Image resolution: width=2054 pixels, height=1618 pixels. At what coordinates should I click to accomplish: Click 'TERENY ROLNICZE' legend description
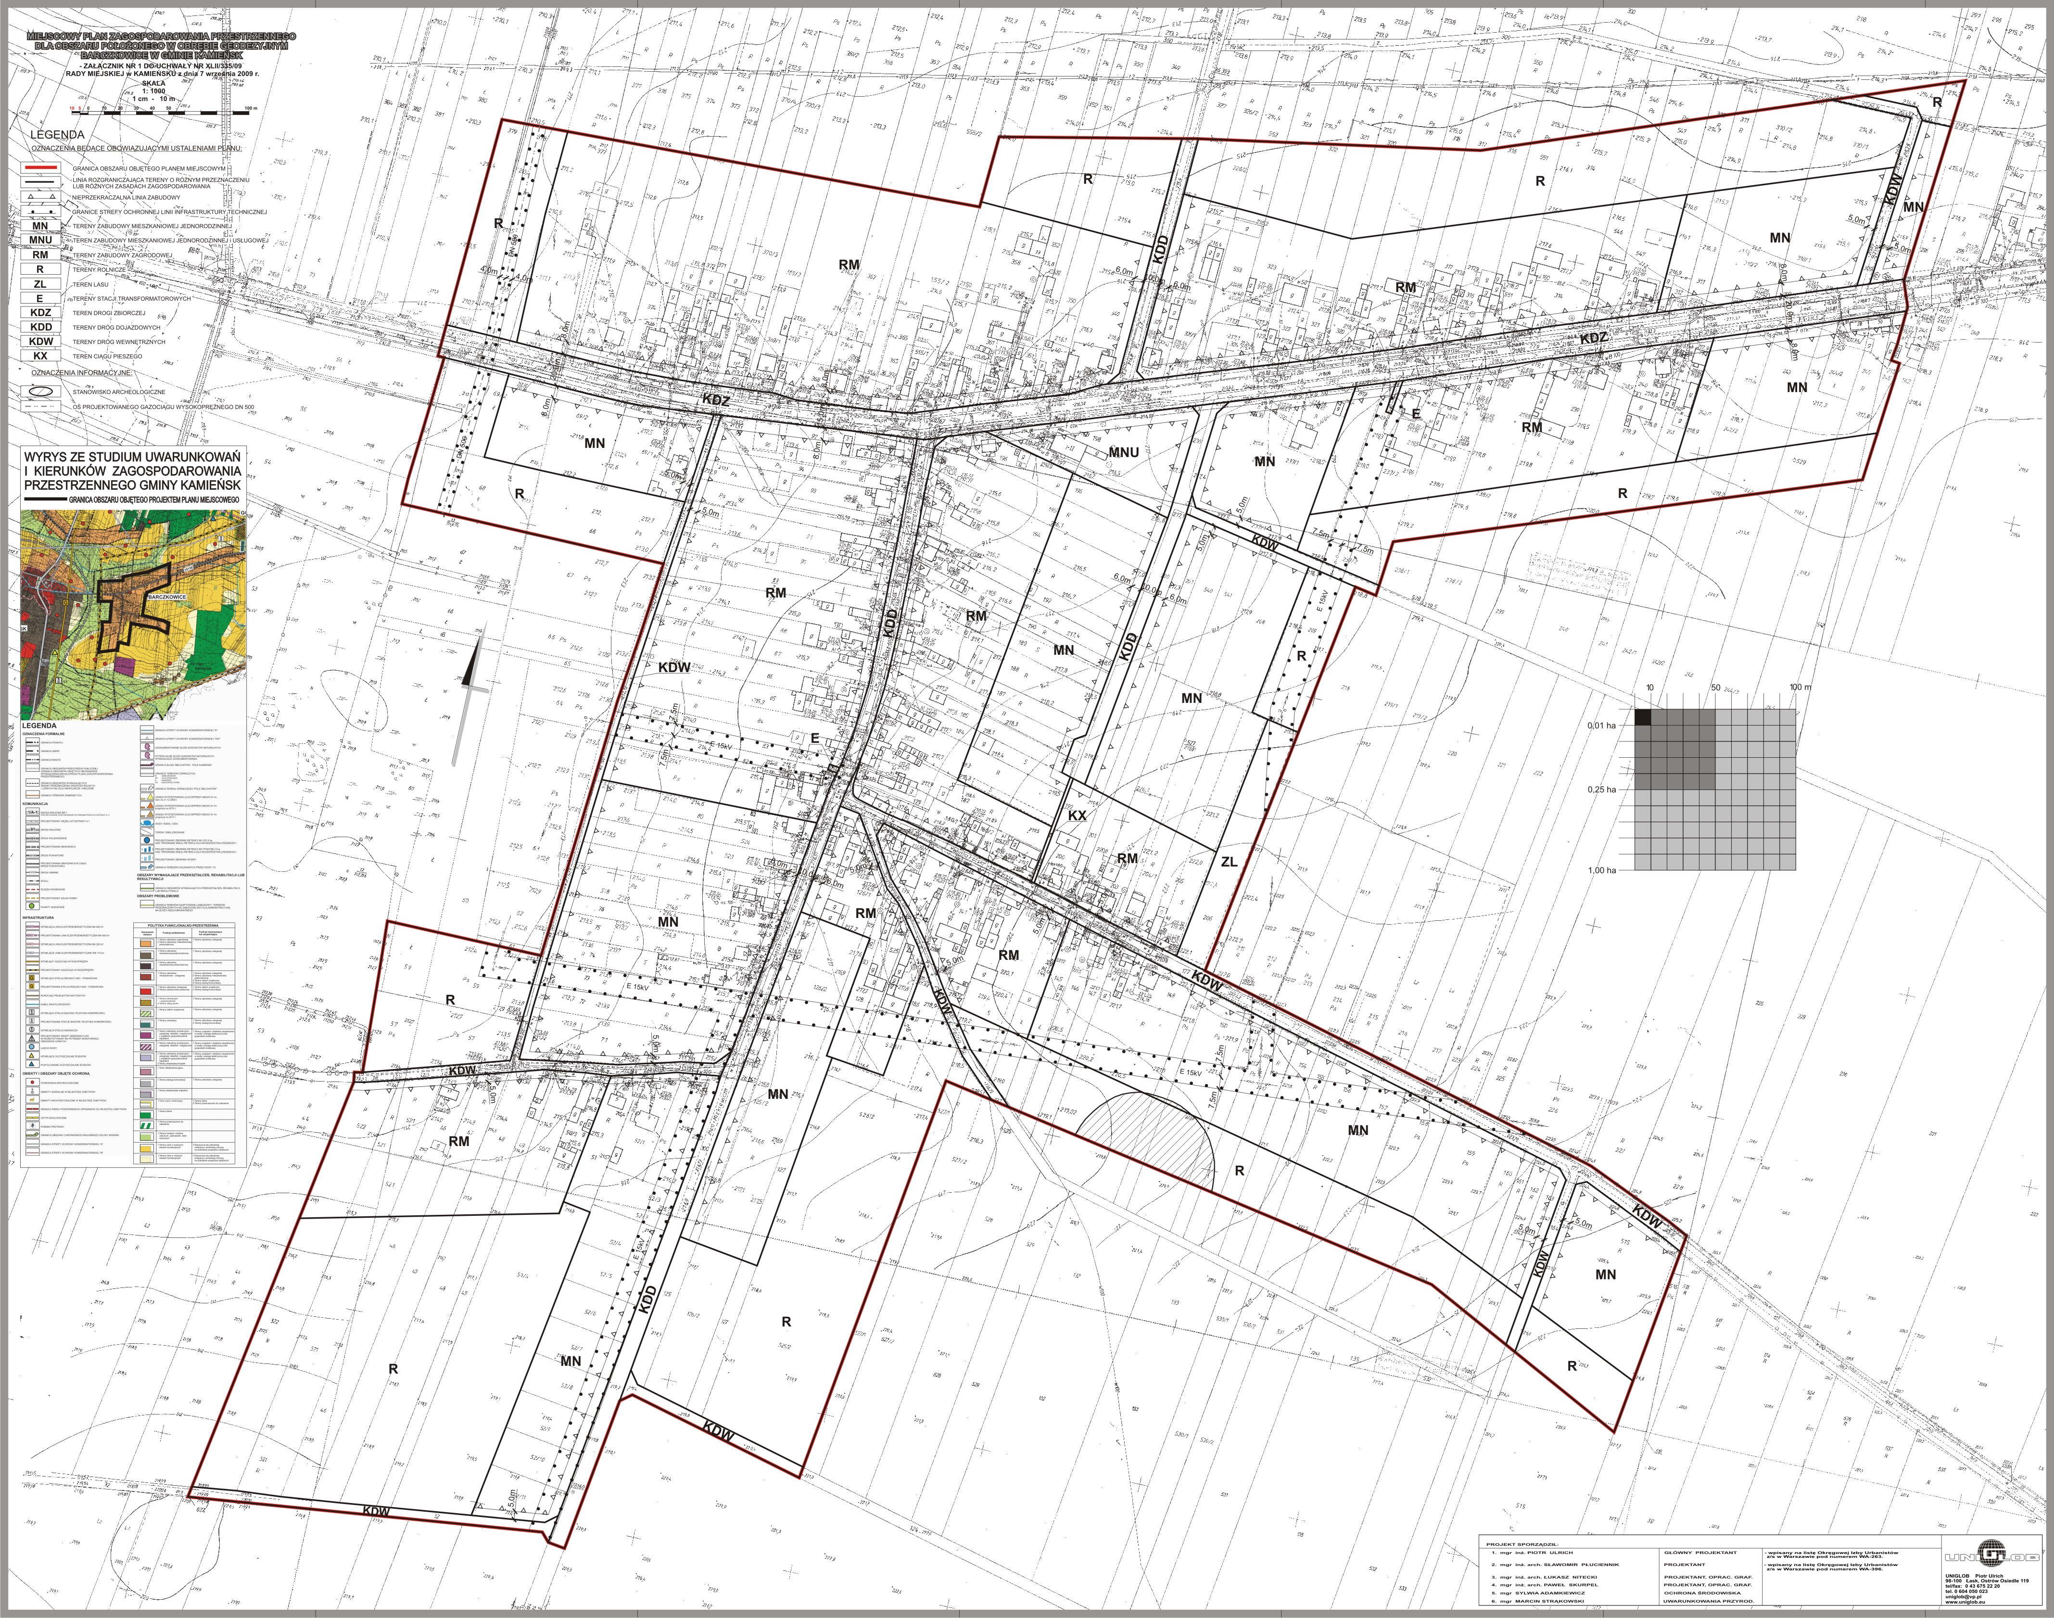(x=100, y=270)
